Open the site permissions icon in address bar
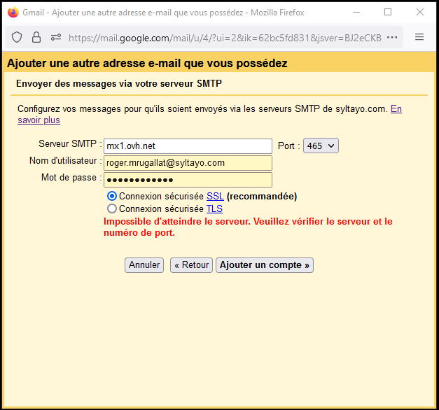Image resolution: width=439 pixels, height=410 pixels. point(55,37)
